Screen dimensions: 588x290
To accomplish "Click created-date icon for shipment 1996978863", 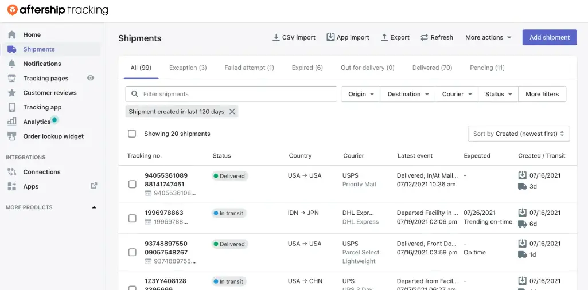I will point(523,213).
